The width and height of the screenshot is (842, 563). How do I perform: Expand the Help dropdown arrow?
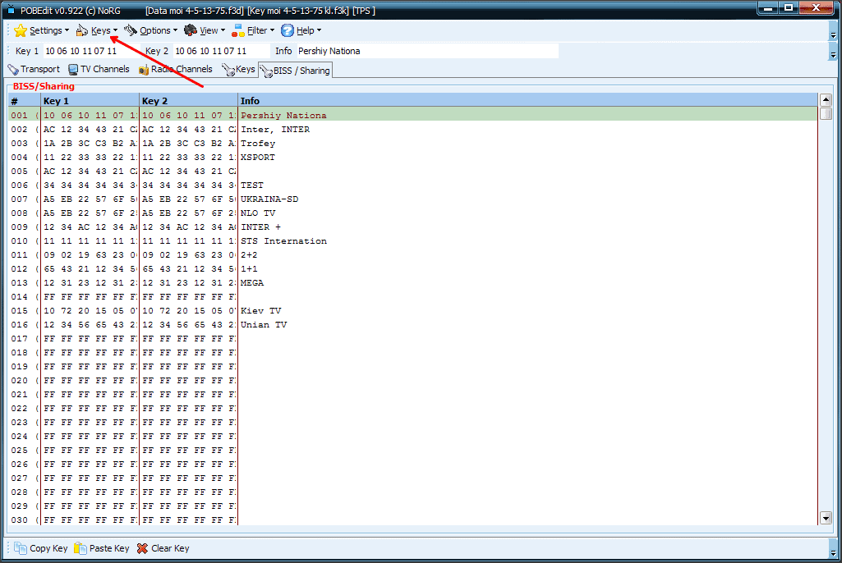click(319, 30)
